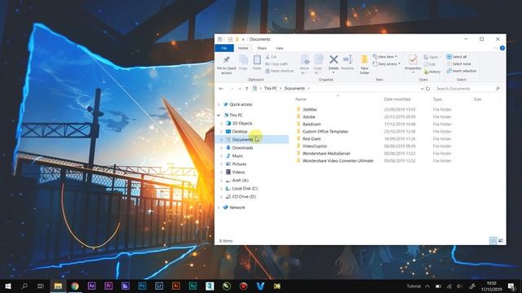
Task: Expand the Quick access tree node
Action: [219, 105]
